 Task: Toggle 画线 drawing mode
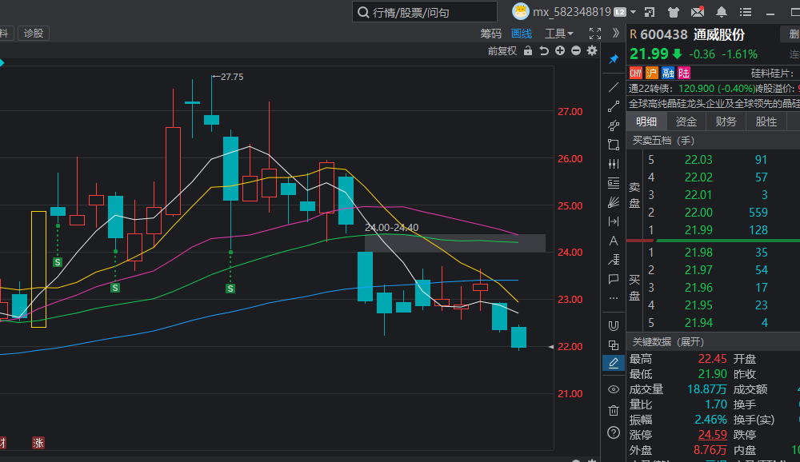click(522, 34)
